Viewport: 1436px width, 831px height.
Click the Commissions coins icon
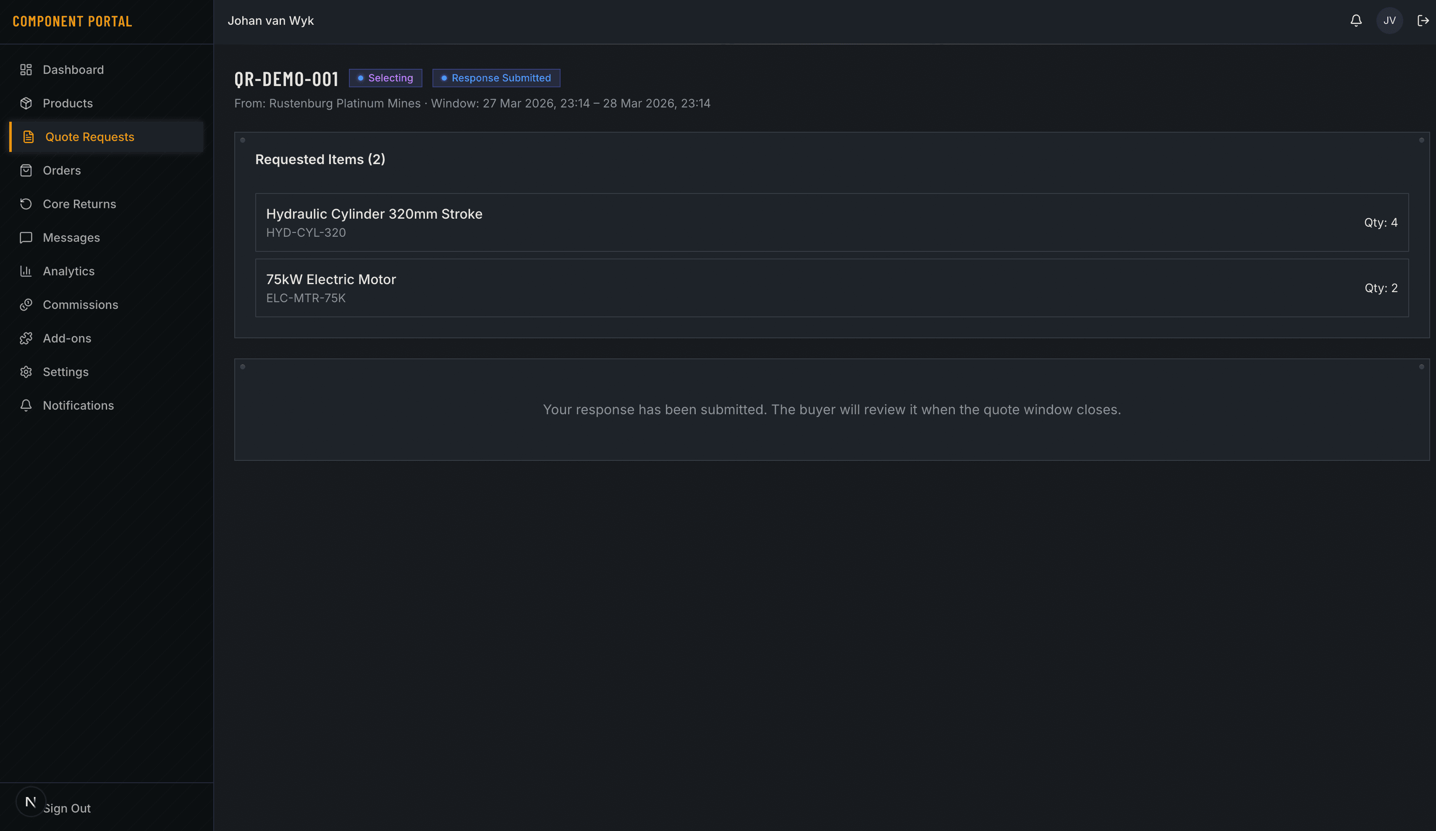[26, 305]
